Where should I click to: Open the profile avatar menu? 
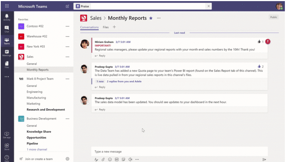(279, 6)
